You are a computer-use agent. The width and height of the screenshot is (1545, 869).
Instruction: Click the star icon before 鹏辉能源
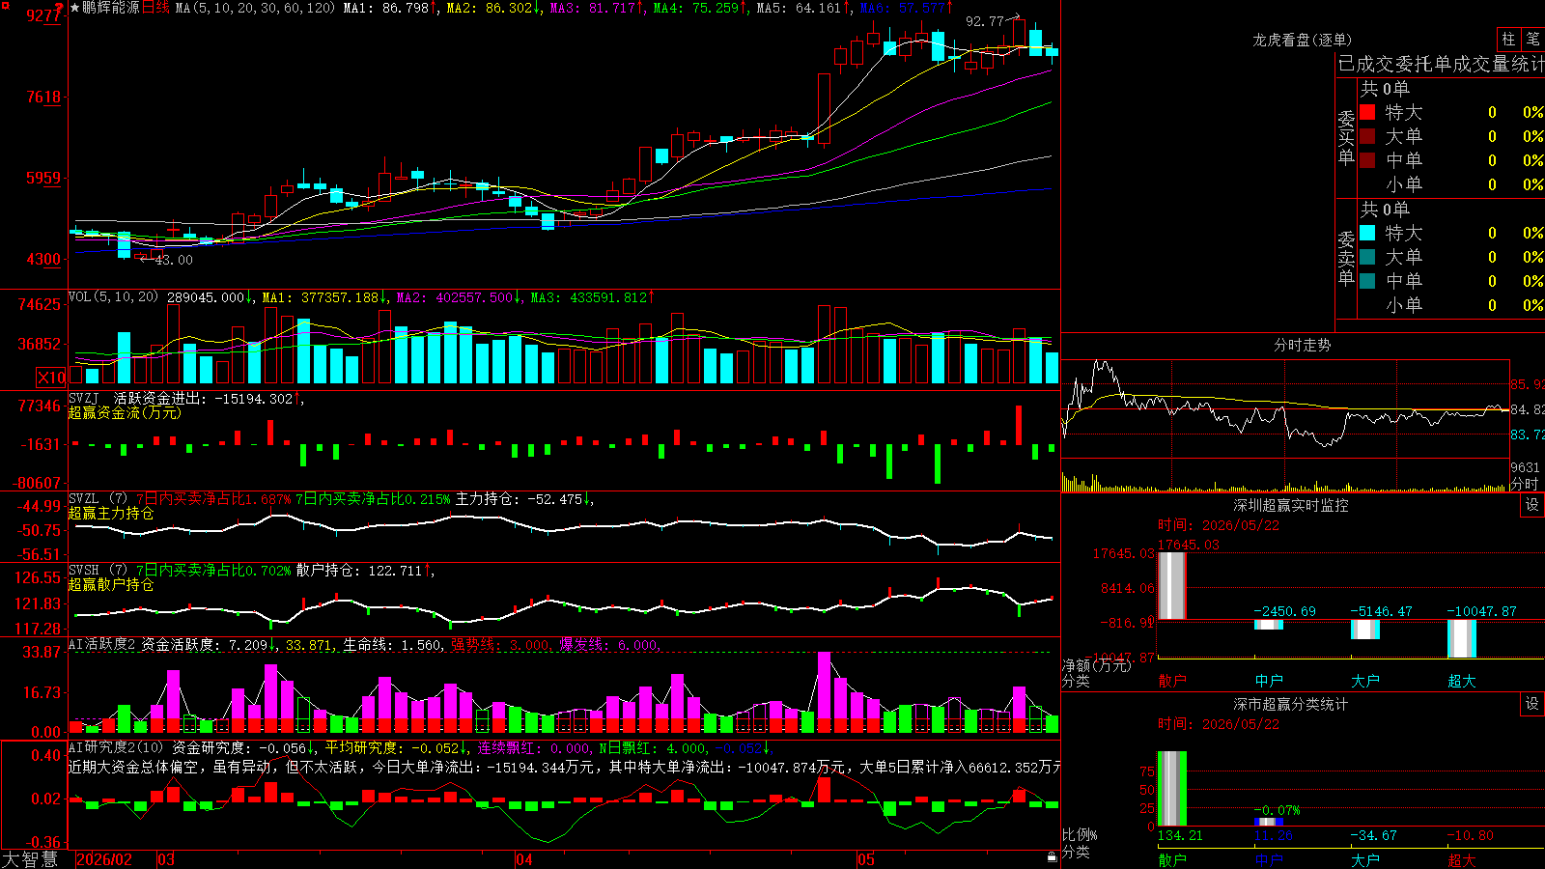click(75, 8)
